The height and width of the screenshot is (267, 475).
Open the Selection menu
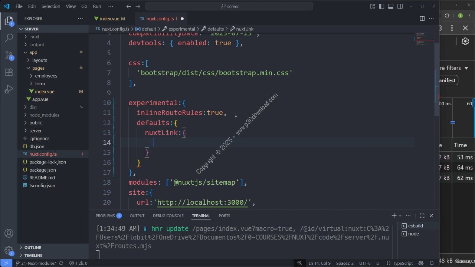(50, 6)
